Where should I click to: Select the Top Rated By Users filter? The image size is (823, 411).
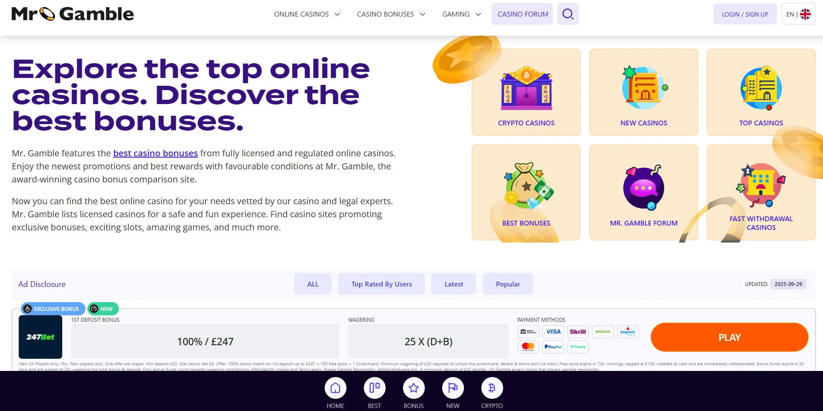pos(381,284)
